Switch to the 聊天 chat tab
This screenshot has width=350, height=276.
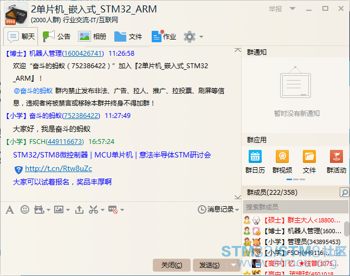tap(21, 36)
